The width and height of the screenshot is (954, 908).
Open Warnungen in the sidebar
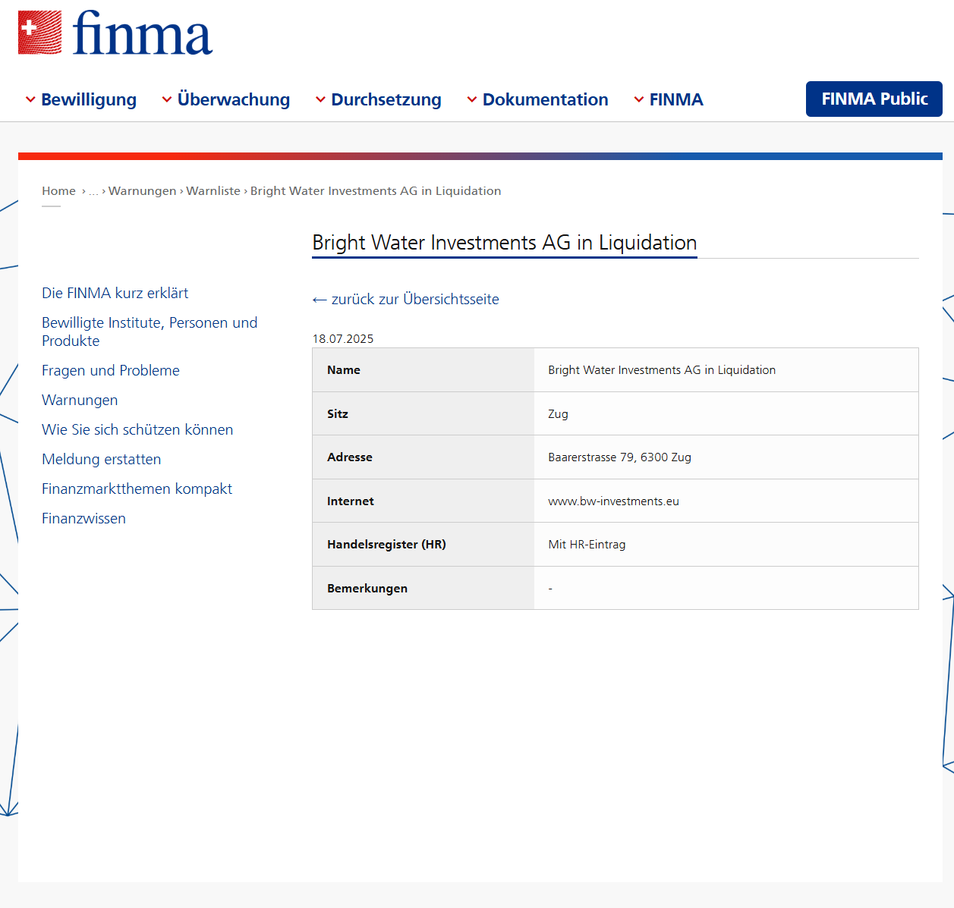click(x=80, y=400)
